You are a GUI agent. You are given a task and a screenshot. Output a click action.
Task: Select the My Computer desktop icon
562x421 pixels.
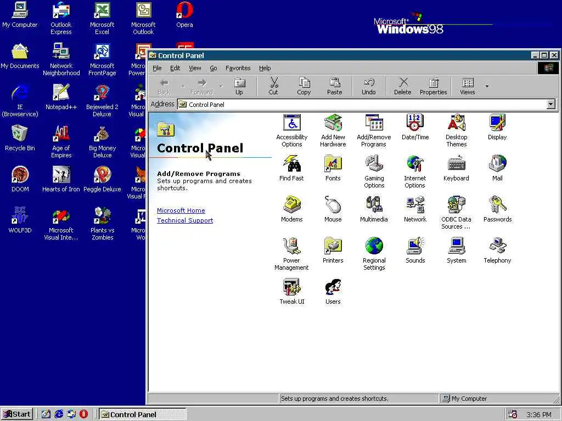point(20,15)
